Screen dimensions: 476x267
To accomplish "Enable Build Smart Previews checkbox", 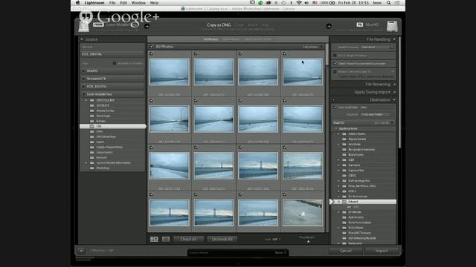I will point(335,56).
